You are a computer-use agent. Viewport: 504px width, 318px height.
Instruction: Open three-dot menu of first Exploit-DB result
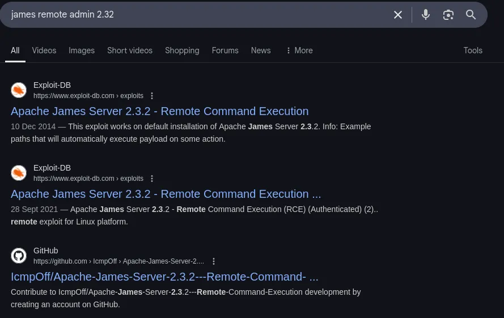[152, 96]
